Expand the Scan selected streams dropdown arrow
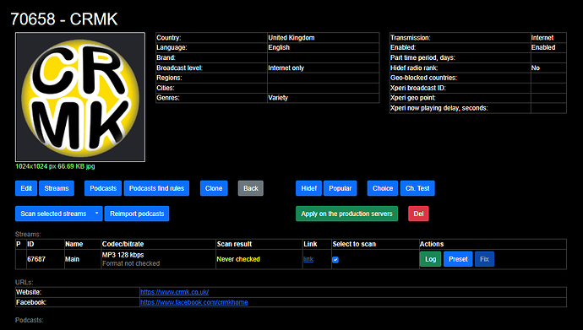 pos(96,214)
